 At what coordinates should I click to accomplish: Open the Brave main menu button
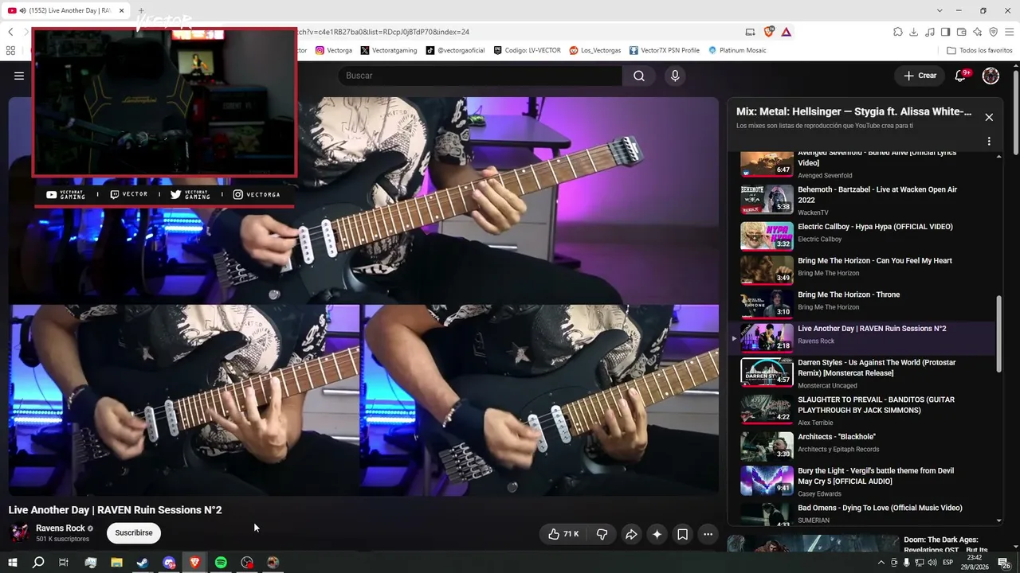pos(1010,32)
